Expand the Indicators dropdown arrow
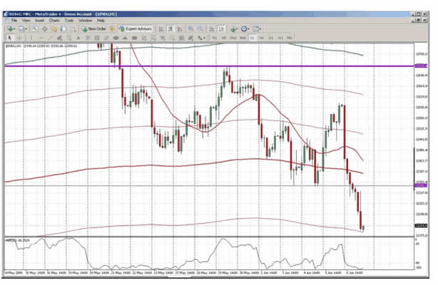The width and height of the screenshot is (438, 285). coord(237,29)
